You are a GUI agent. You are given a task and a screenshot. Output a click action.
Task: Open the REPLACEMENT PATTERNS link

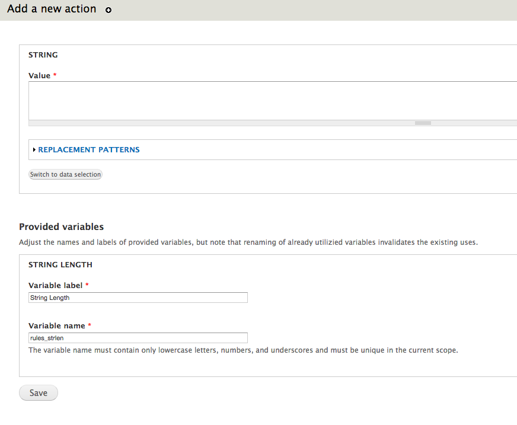(x=88, y=149)
